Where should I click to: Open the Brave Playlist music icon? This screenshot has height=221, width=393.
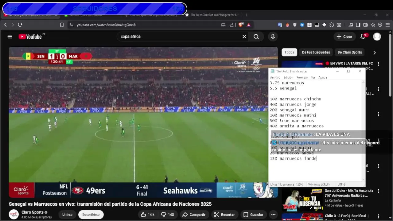(351, 25)
